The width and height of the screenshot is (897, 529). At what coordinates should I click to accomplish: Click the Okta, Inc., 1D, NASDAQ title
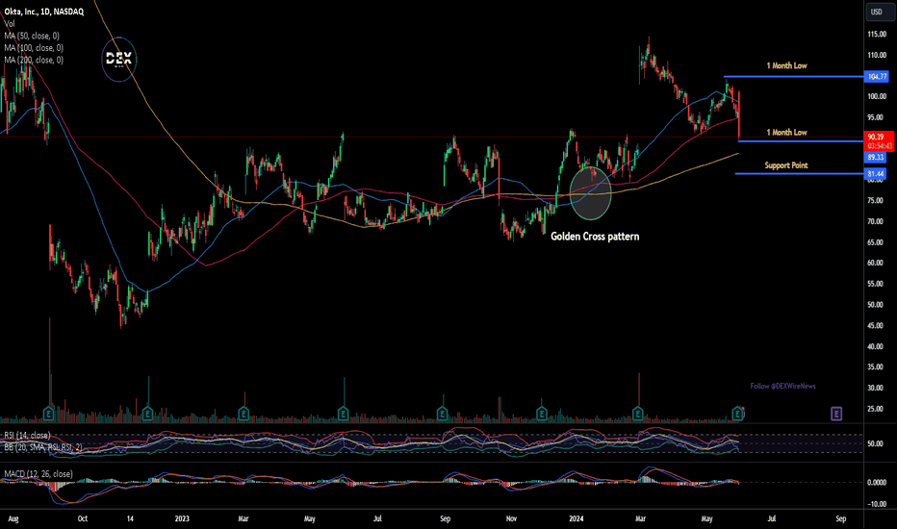(44, 12)
